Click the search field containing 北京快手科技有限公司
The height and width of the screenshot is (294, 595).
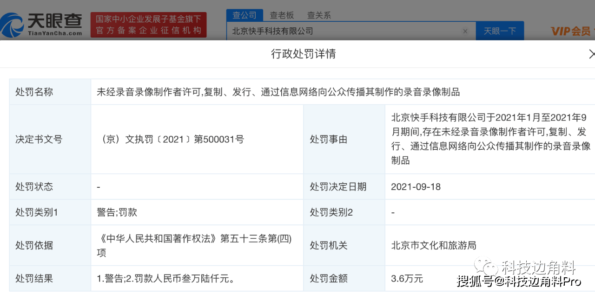tap(351, 31)
